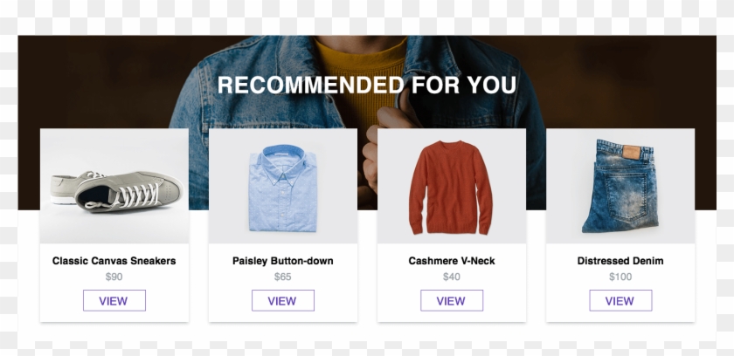Viewport: 734px width, 356px height.
Task: Click VIEW button under Distressed Denim
Action: pos(620,300)
